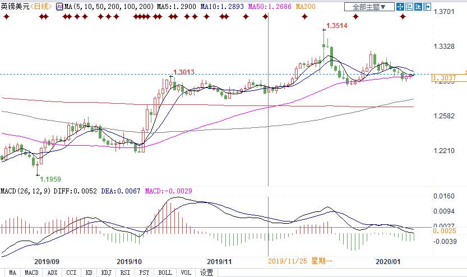Click the DIFF:0.0052 value
The width and height of the screenshot is (467, 277).
(75, 191)
